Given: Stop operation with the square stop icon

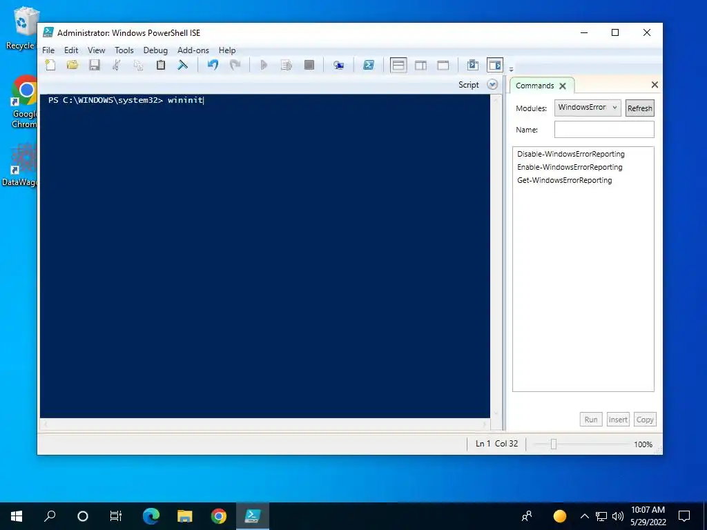Looking at the screenshot, I should (309, 65).
